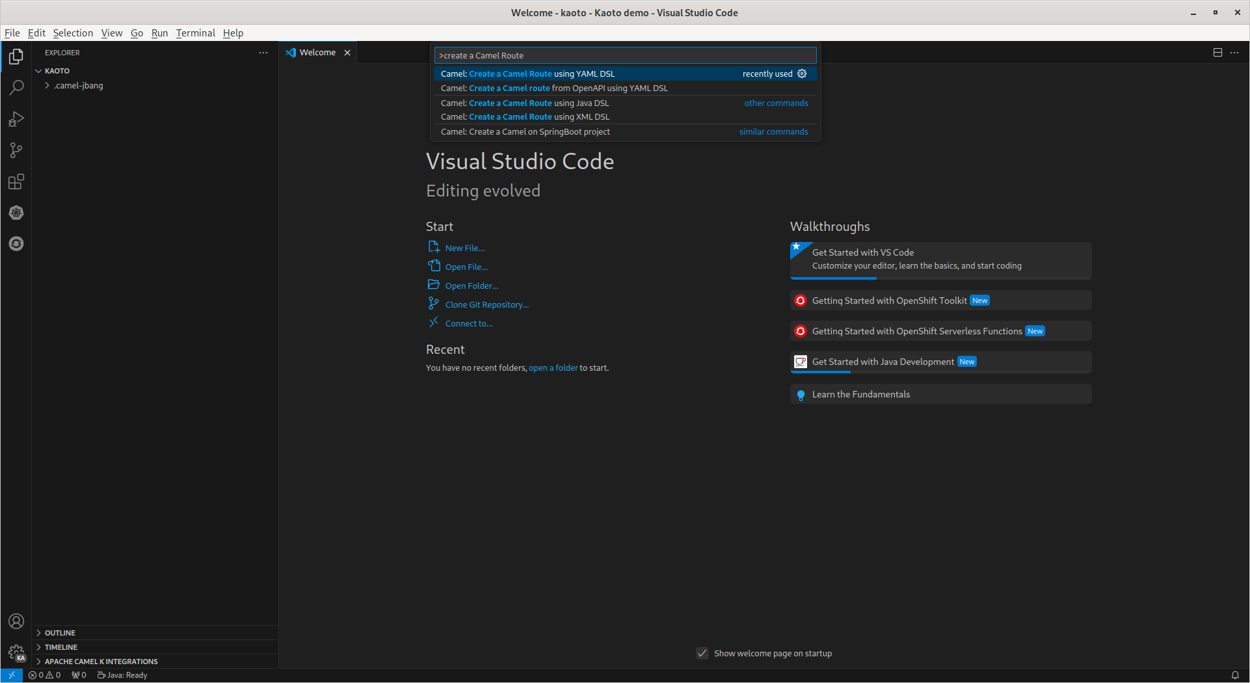Click the Open Folder... link
Screen dimensions: 1250x683
472,286
